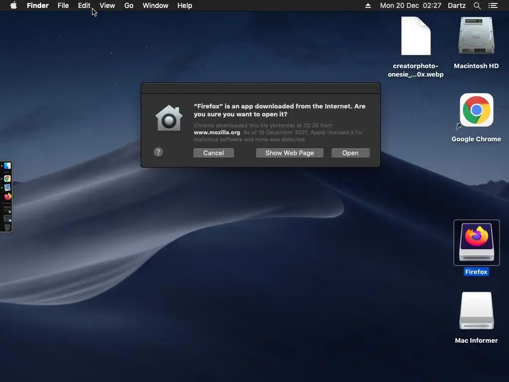The image size is (509, 382).
Task: Click the date and time in menu bar
Action: coord(410,5)
